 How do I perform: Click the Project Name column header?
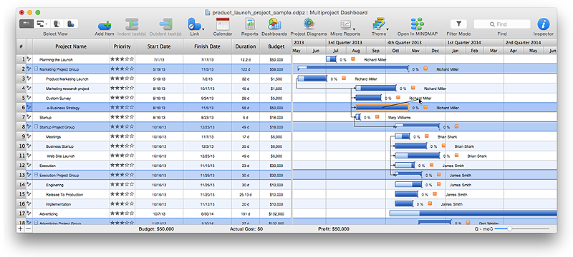[x=71, y=46]
